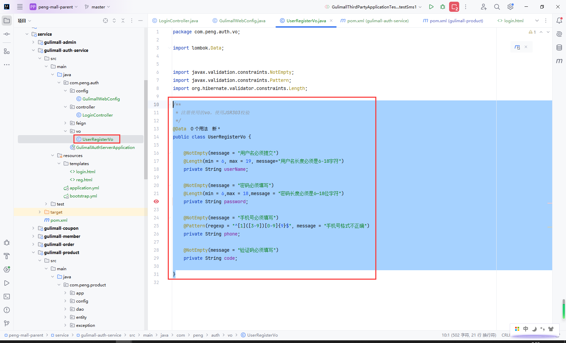Open the Run tool window
The image size is (566, 343).
pos(7,283)
